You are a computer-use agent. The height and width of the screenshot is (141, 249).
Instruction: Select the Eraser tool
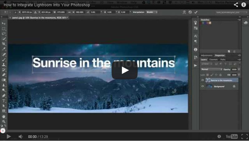(x=3, y=75)
